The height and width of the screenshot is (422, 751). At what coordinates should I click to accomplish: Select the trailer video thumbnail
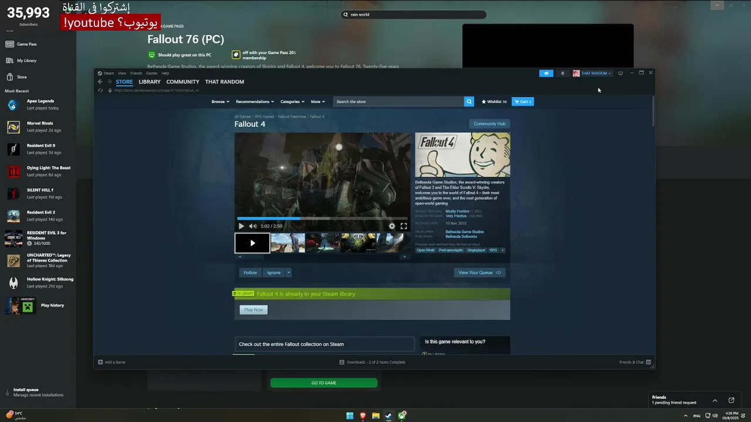(x=252, y=243)
